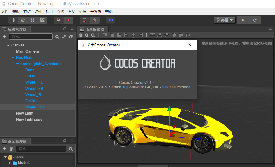
Task: Click the hierarchy panel search field
Action: pos(31,37)
